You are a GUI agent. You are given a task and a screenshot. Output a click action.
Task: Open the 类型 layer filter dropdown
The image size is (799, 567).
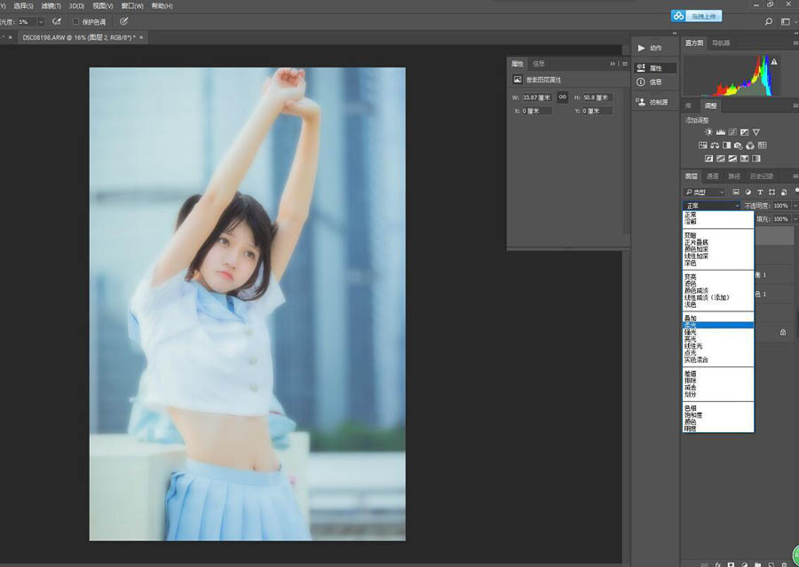pos(705,193)
